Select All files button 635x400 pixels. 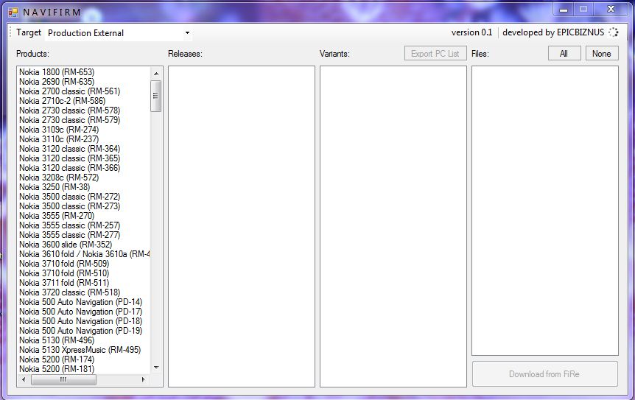(x=564, y=54)
